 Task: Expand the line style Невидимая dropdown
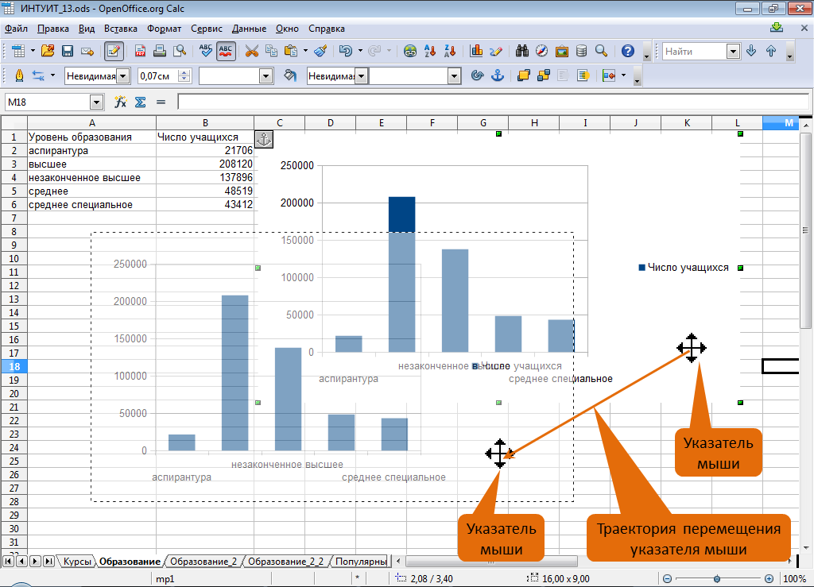pos(123,76)
